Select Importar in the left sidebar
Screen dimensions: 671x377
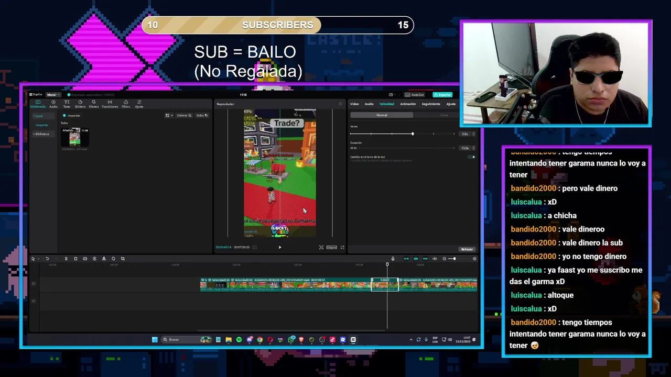tap(42, 125)
